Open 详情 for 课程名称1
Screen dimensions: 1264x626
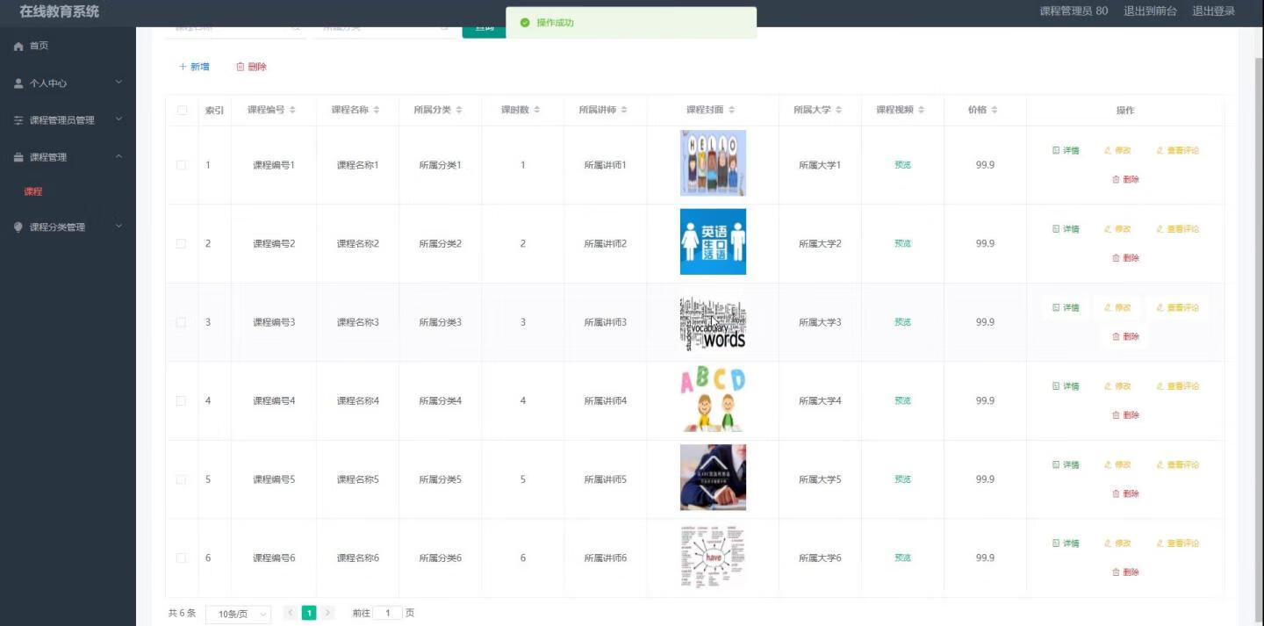[x=1066, y=150]
